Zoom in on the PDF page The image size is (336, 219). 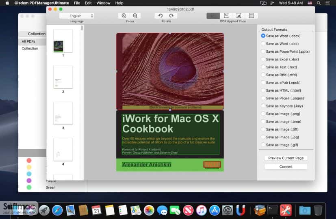click(124, 15)
